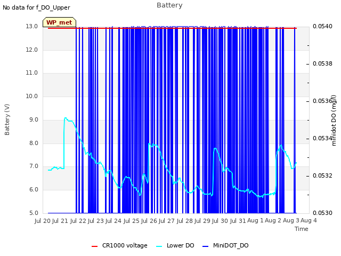Viewport: 341px width, 256px height.
Task: Click the 0.0538 right axis tick label
Action: pos(322,63)
